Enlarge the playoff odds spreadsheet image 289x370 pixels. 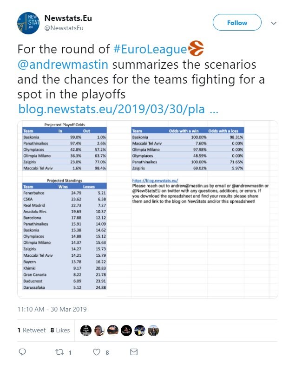point(148,209)
